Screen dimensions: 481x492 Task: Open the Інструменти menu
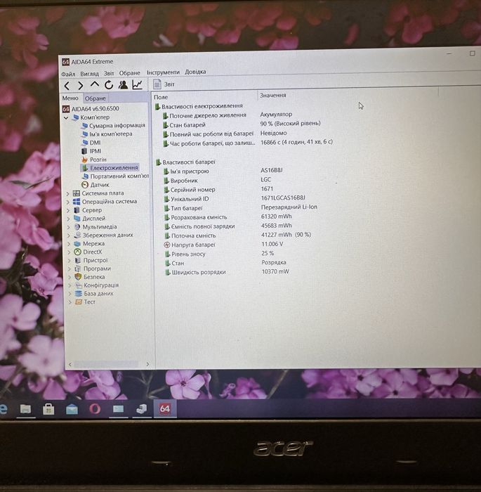click(x=163, y=72)
